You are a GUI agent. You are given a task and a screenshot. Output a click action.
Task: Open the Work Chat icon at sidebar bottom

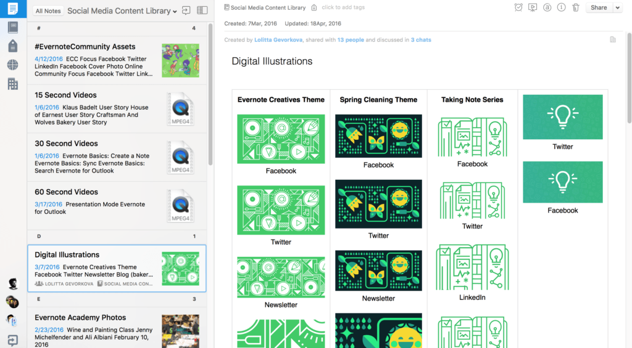pyautogui.click(x=13, y=341)
